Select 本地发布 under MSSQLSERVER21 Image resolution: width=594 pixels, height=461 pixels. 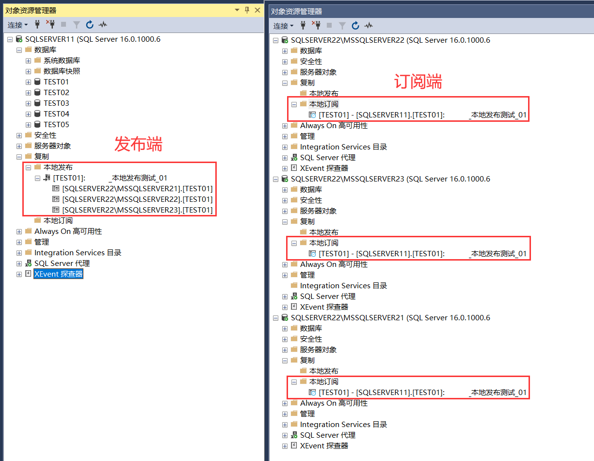(x=323, y=371)
